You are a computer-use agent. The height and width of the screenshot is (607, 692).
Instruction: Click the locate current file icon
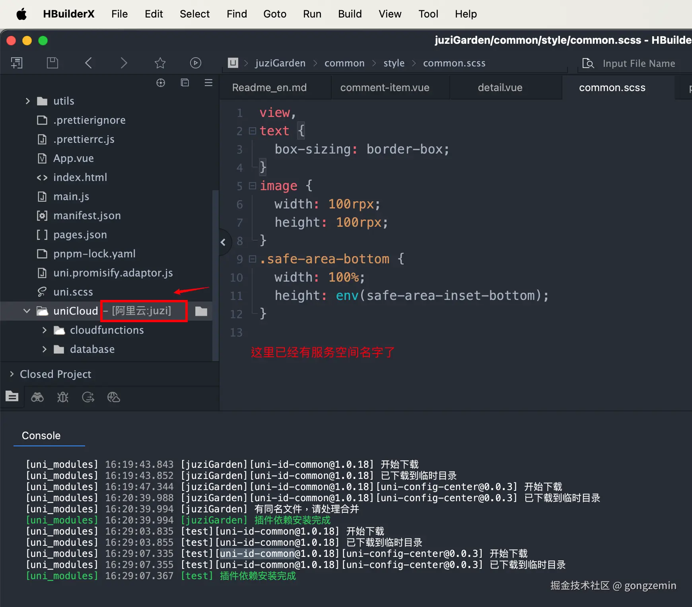(x=161, y=83)
